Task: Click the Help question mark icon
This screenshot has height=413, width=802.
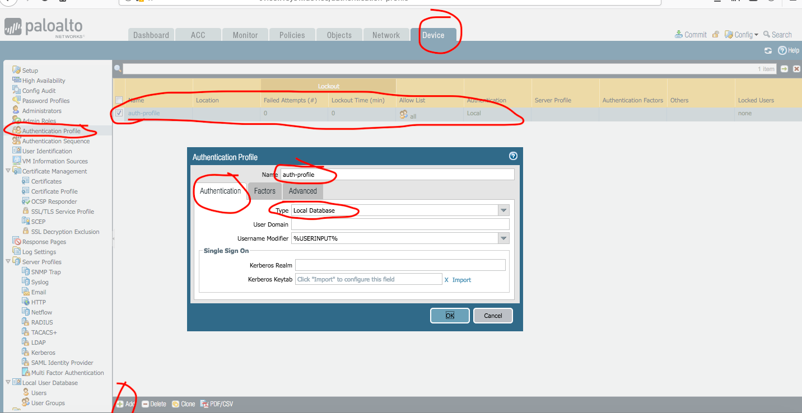Action: 782,50
